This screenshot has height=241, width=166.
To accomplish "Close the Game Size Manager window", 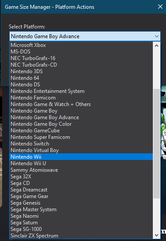I will point(160,7).
